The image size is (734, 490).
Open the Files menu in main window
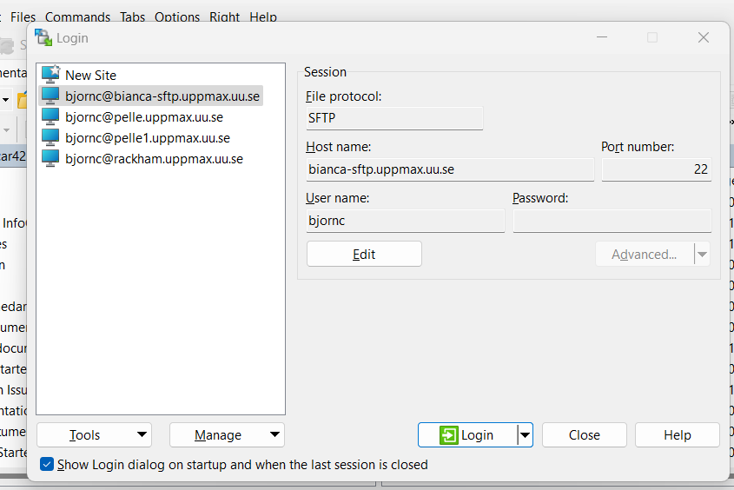23,17
